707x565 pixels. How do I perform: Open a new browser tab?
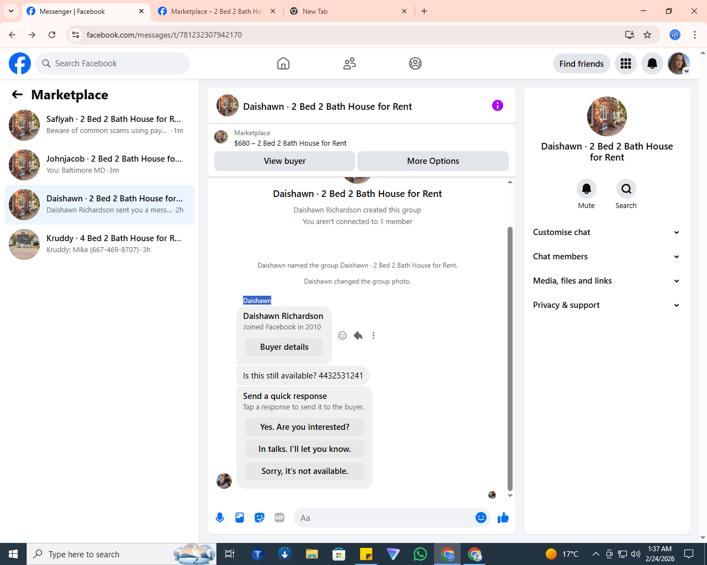[424, 11]
